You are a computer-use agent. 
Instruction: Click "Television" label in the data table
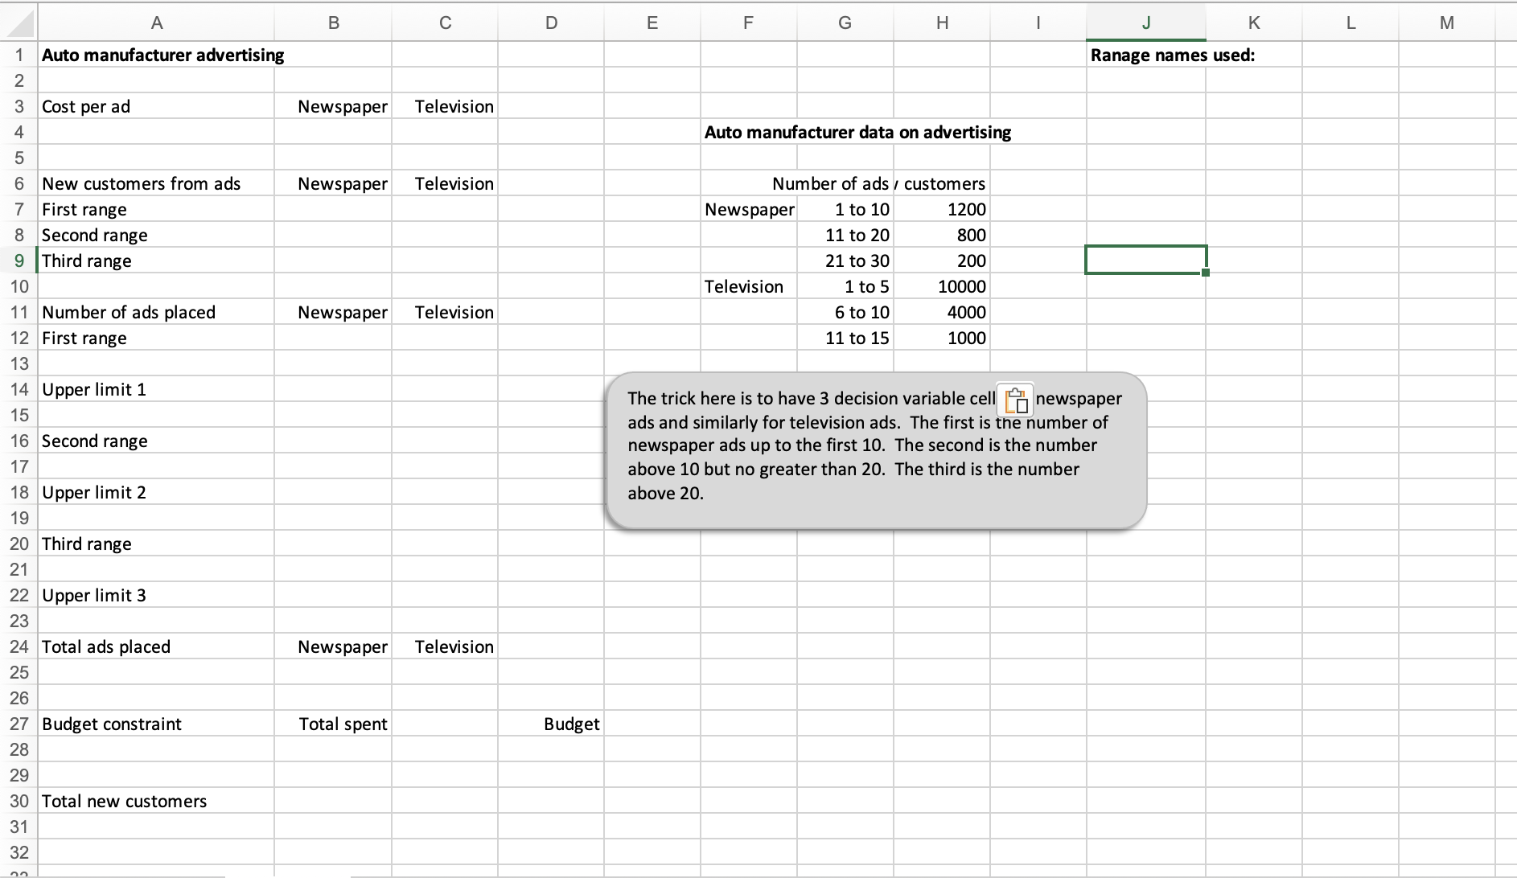coord(744,286)
